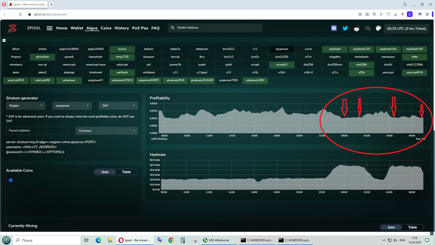Viewport: 435px width, 245px height.
Task: Reload the page with refresh icon
Action: coord(20,14)
